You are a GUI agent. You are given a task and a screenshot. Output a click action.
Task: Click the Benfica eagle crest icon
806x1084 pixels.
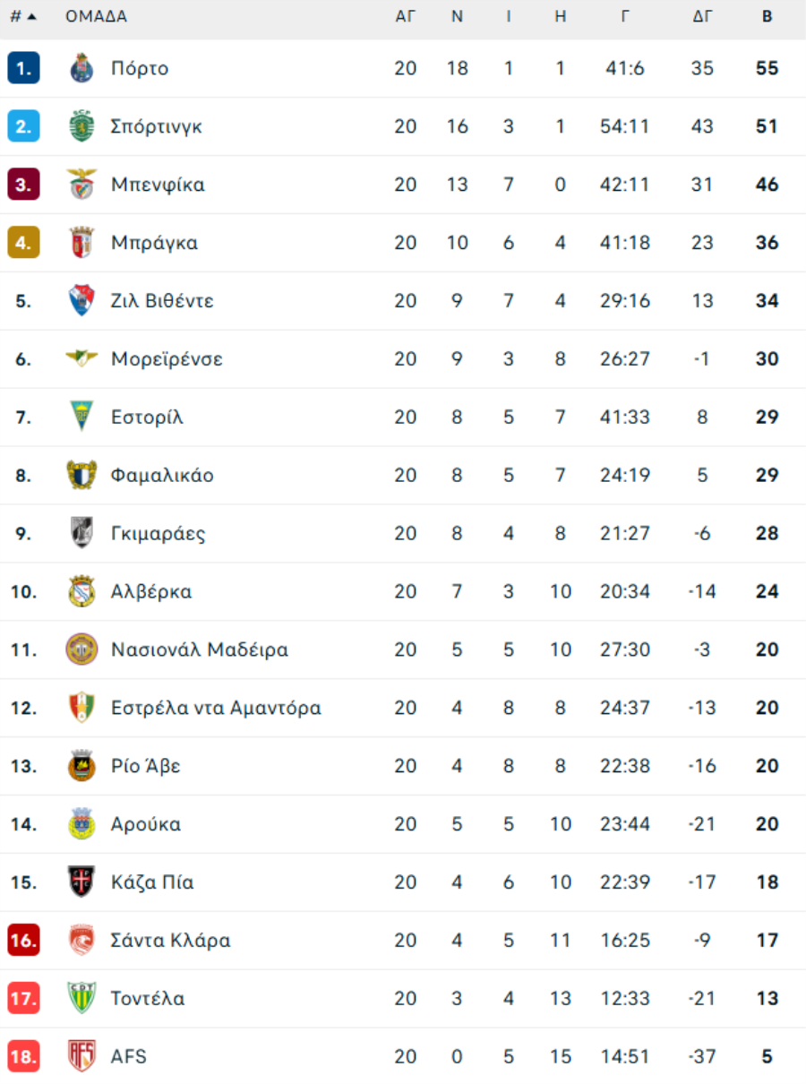click(x=81, y=185)
